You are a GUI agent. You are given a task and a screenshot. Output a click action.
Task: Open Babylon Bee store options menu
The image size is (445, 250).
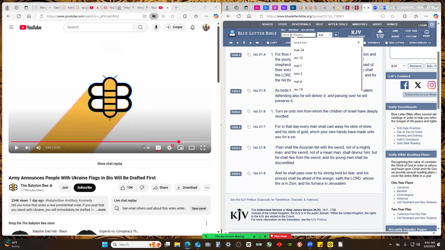tap(207, 223)
